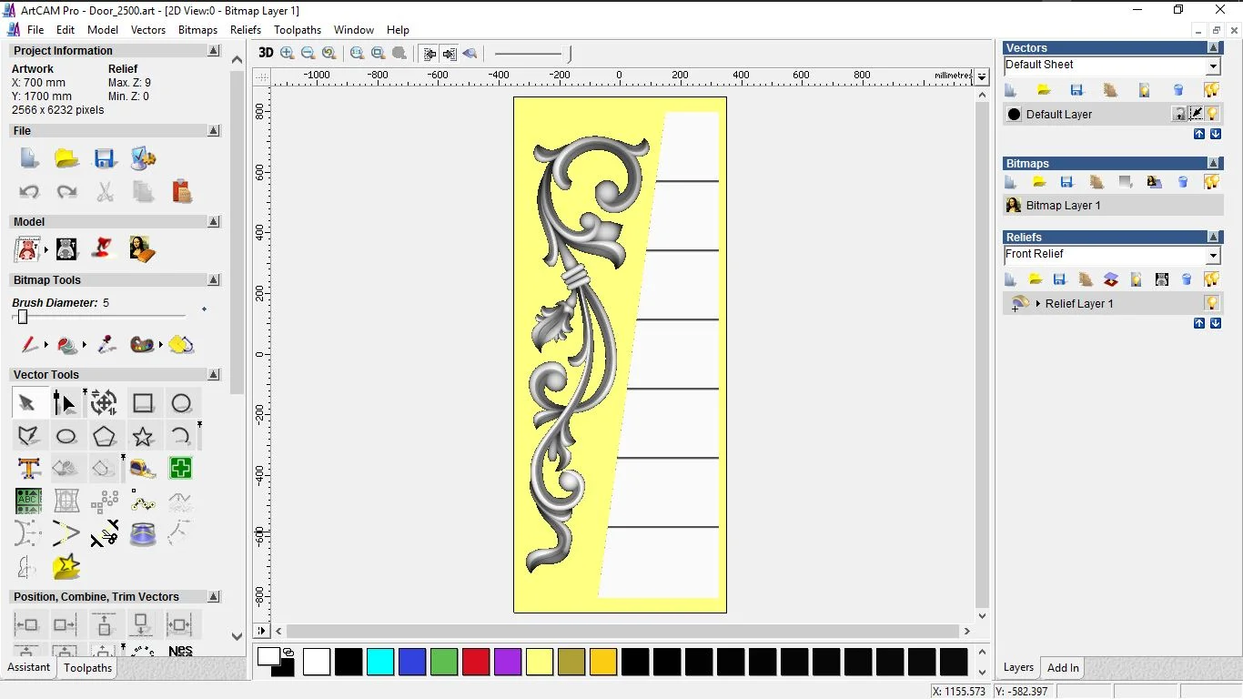Select the star shape vector tool

143,436
